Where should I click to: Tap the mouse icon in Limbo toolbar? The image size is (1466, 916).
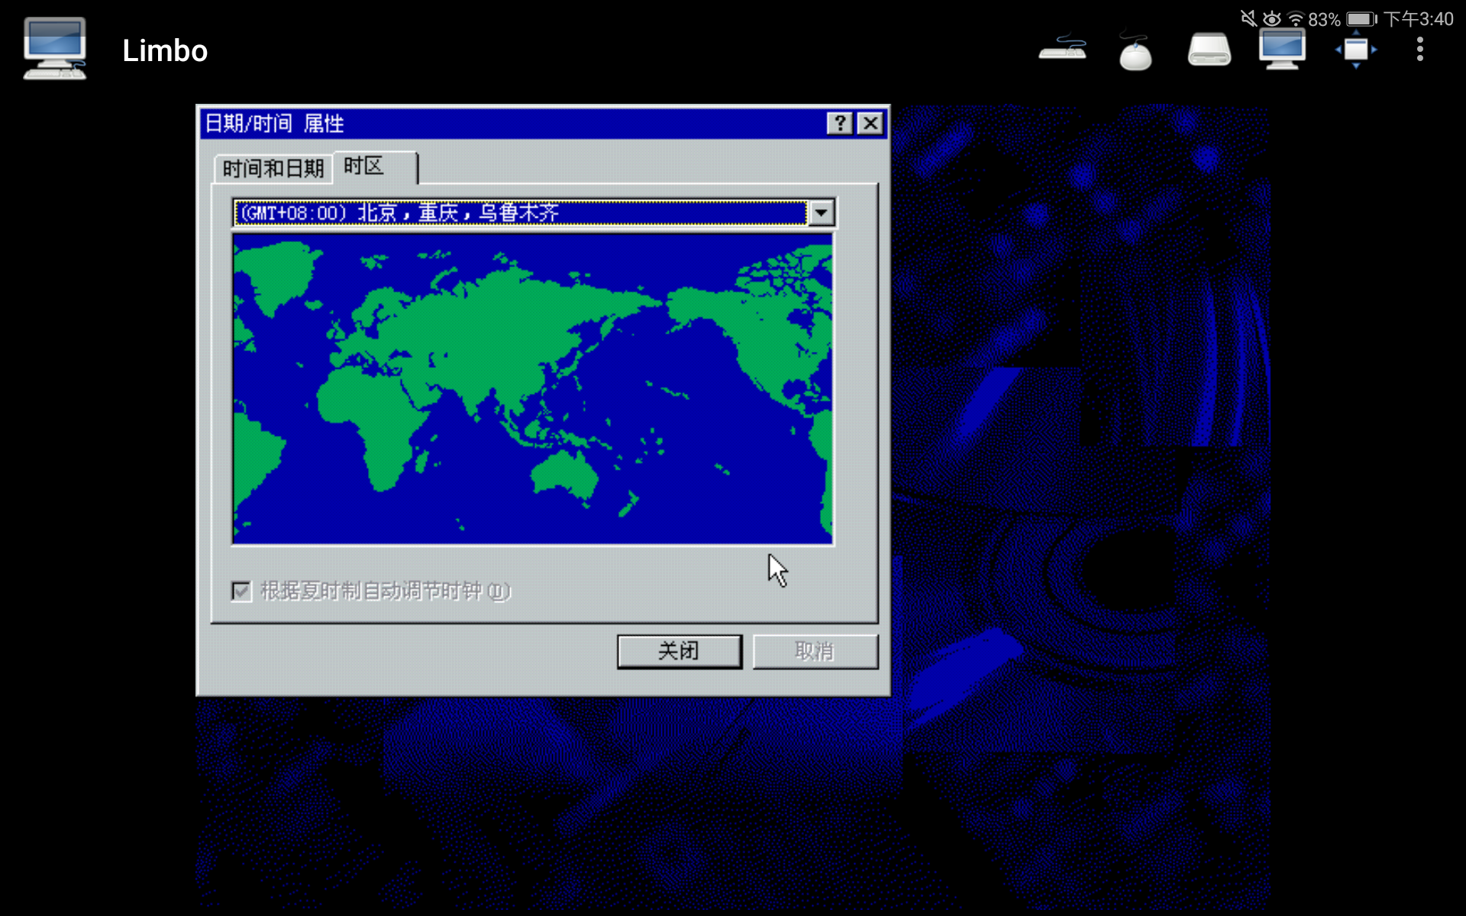click(1135, 50)
